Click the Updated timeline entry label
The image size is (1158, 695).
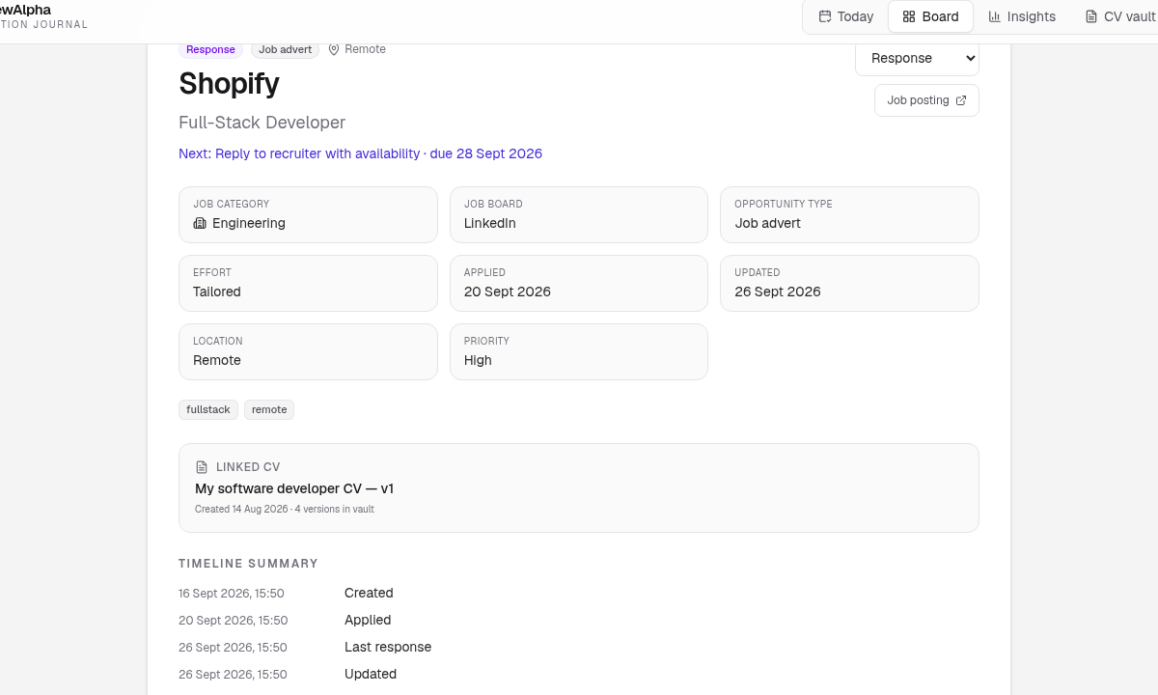click(x=371, y=674)
